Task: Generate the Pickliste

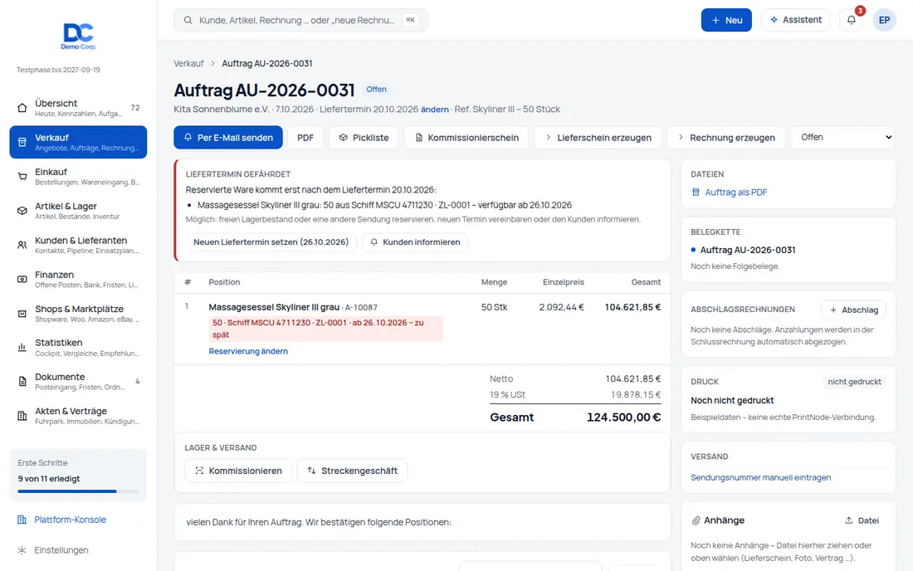Action: pos(364,138)
